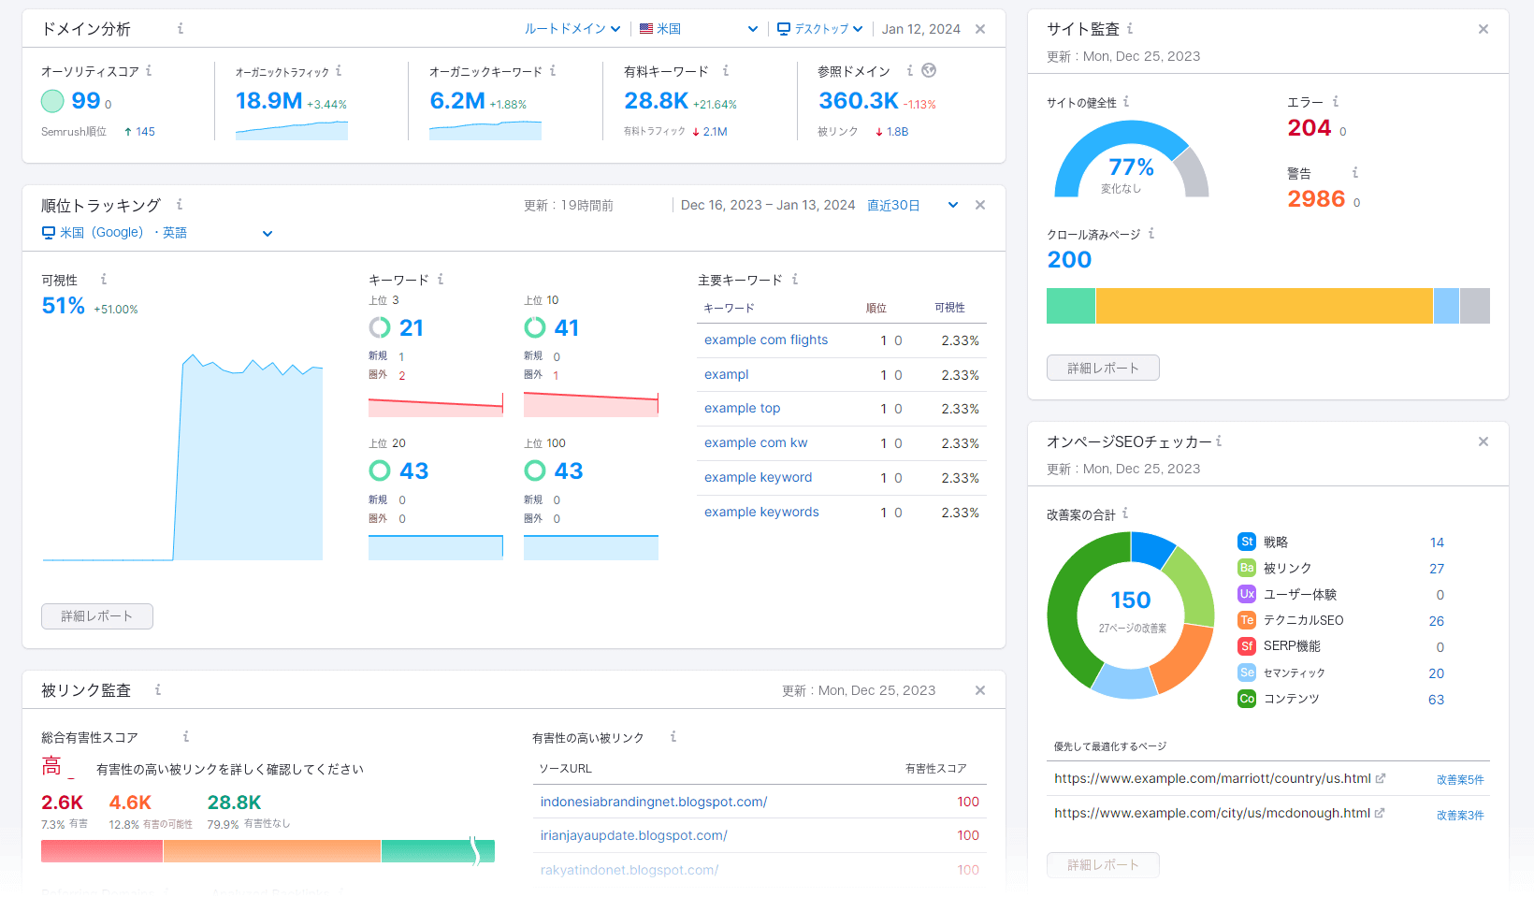Click info icon beside 主要キーワード heading
1534x897 pixels.
tap(795, 280)
